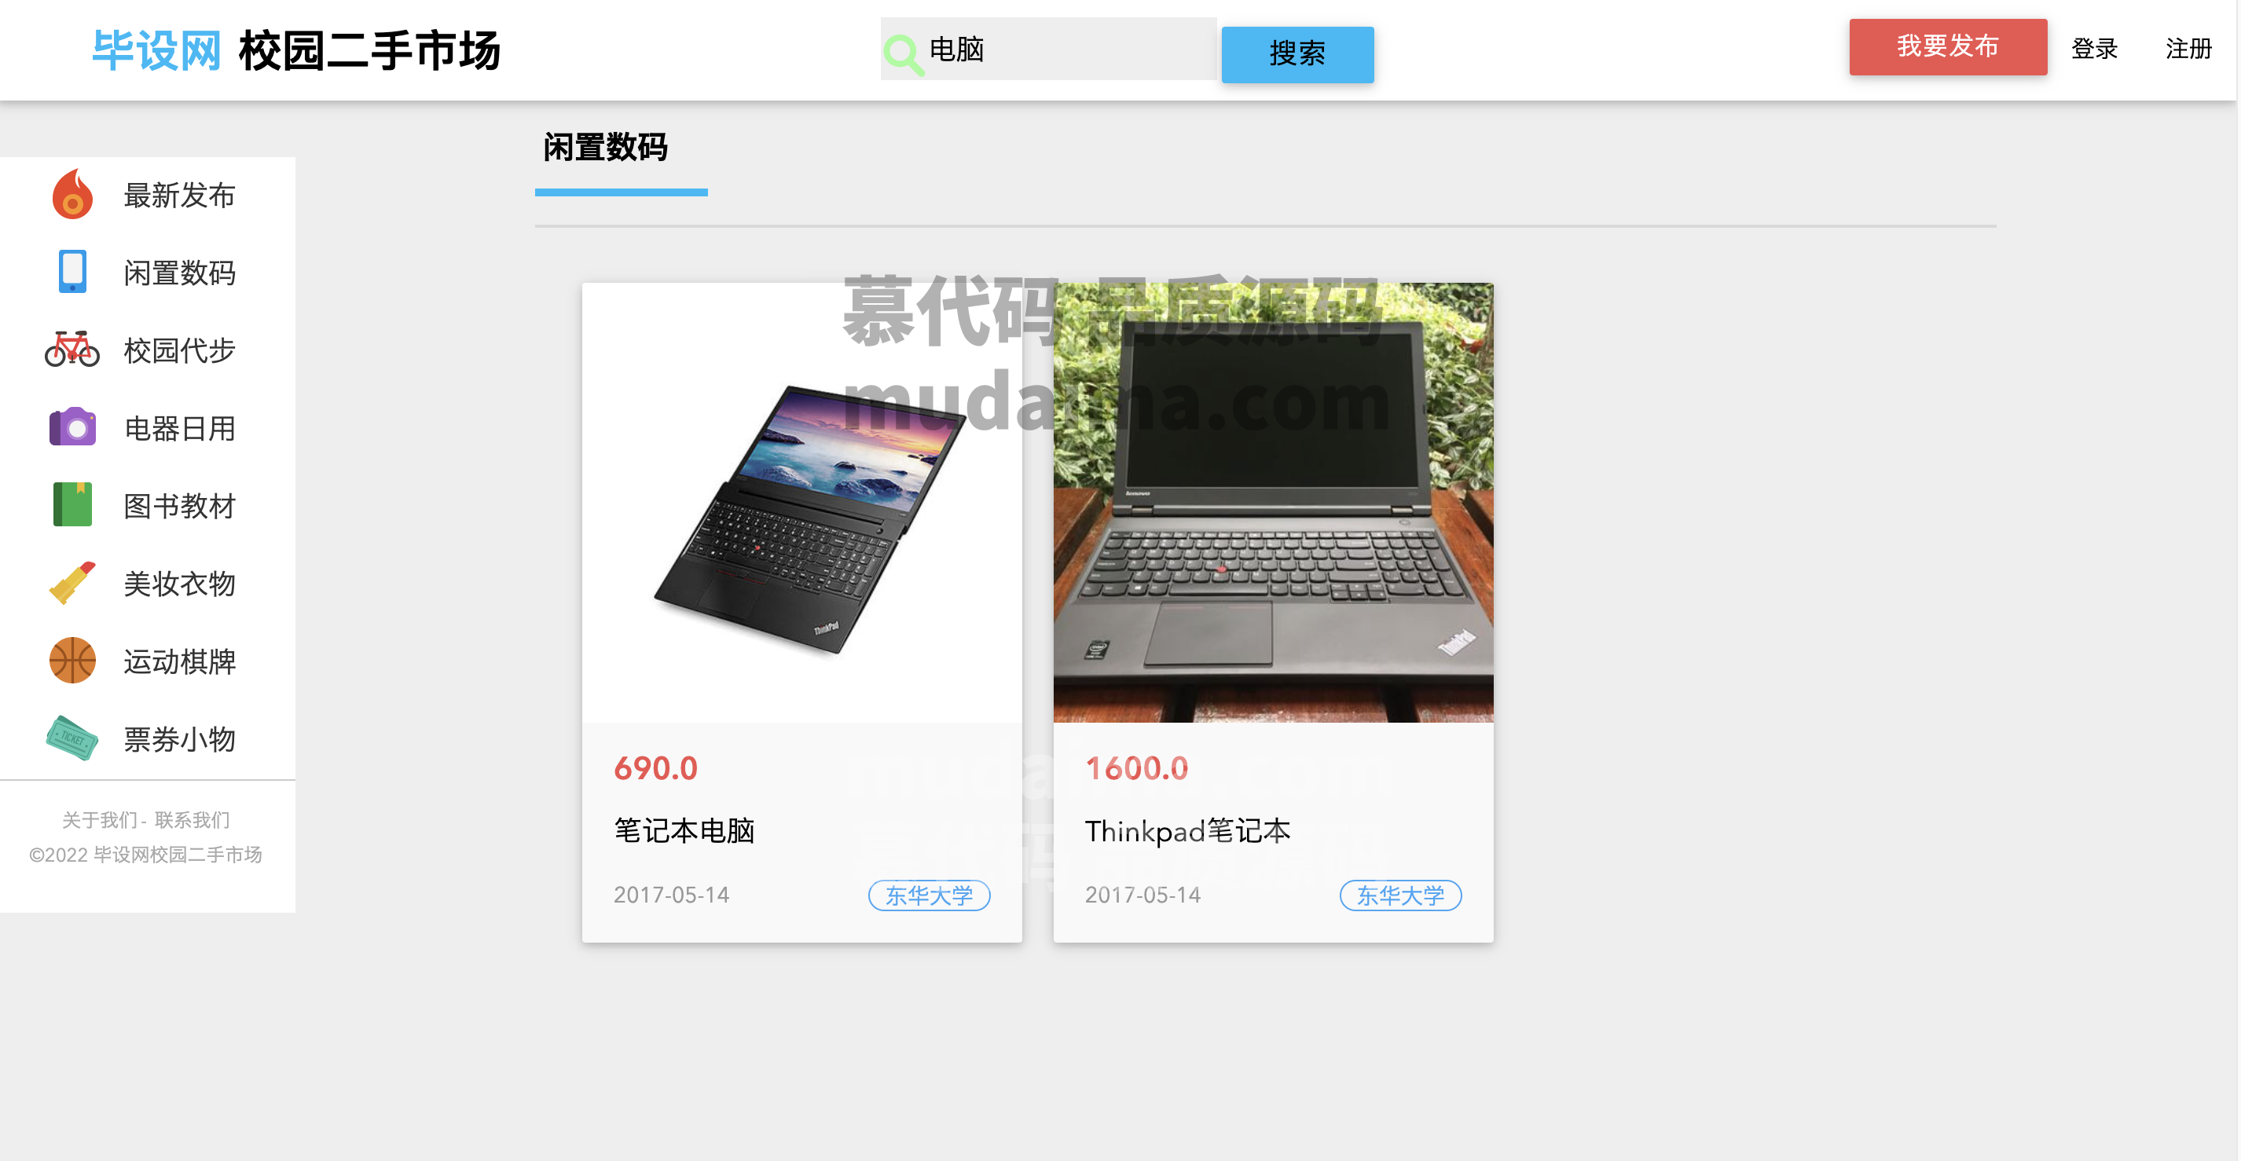This screenshot has width=2241, height=1161.
Task: Click the phone icon for 闲置数码
Action: click(72, 271)
